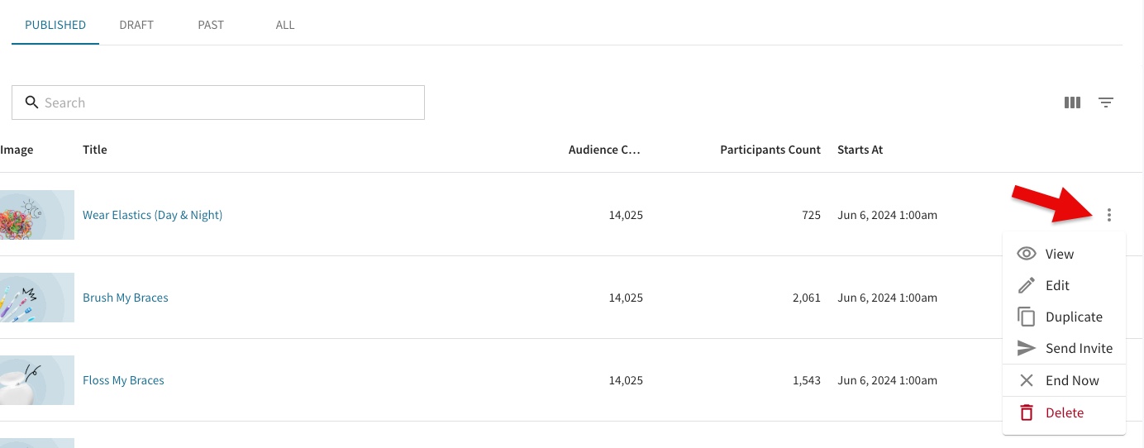Image resolution: width=1144 pixels, height=448 pixels.
Task: Select View from the context menu
Action: 1064,254
